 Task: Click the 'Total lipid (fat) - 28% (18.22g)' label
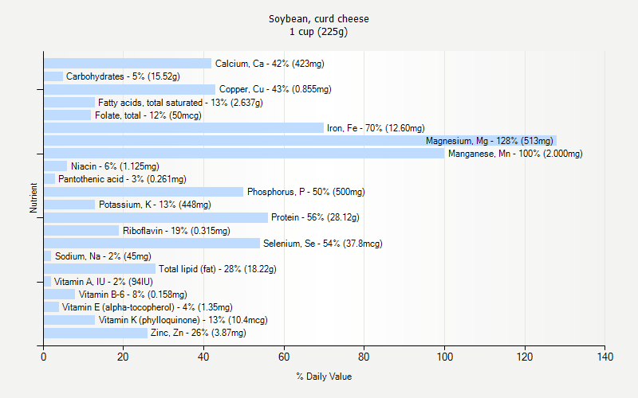click(x=218, y=269)
